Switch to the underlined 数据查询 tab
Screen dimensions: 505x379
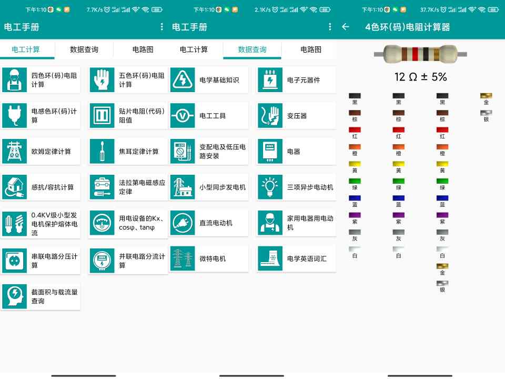(x=252, y=49)
